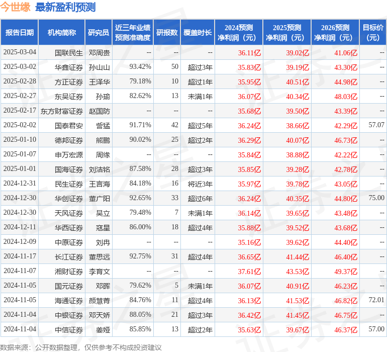Click institution 国联民生
This screenshot has height=352, width=387.
click(x=69, y=53)
